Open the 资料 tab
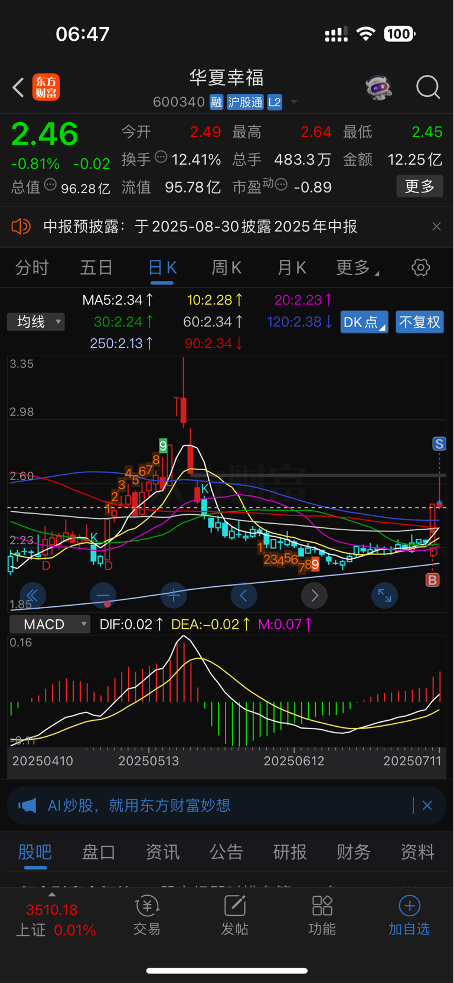 pos(417,852)
